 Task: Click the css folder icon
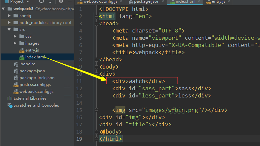[x=22, y=36]
